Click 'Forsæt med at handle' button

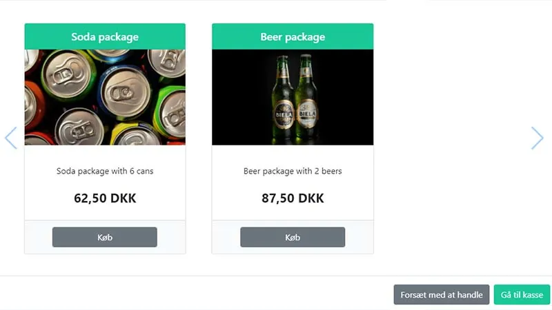442,295
